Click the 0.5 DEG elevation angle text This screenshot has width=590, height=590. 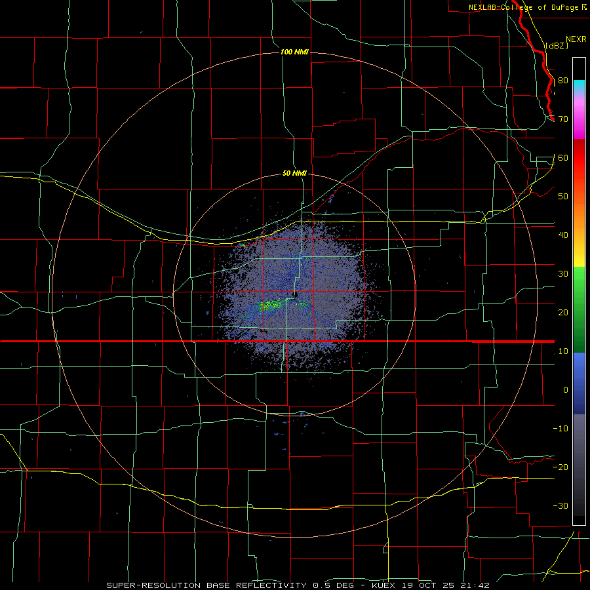point(333,585)
